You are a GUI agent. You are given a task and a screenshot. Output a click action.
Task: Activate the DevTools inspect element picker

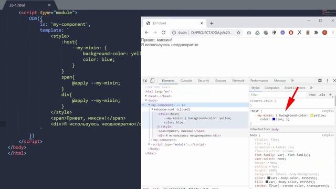point(145,80)
